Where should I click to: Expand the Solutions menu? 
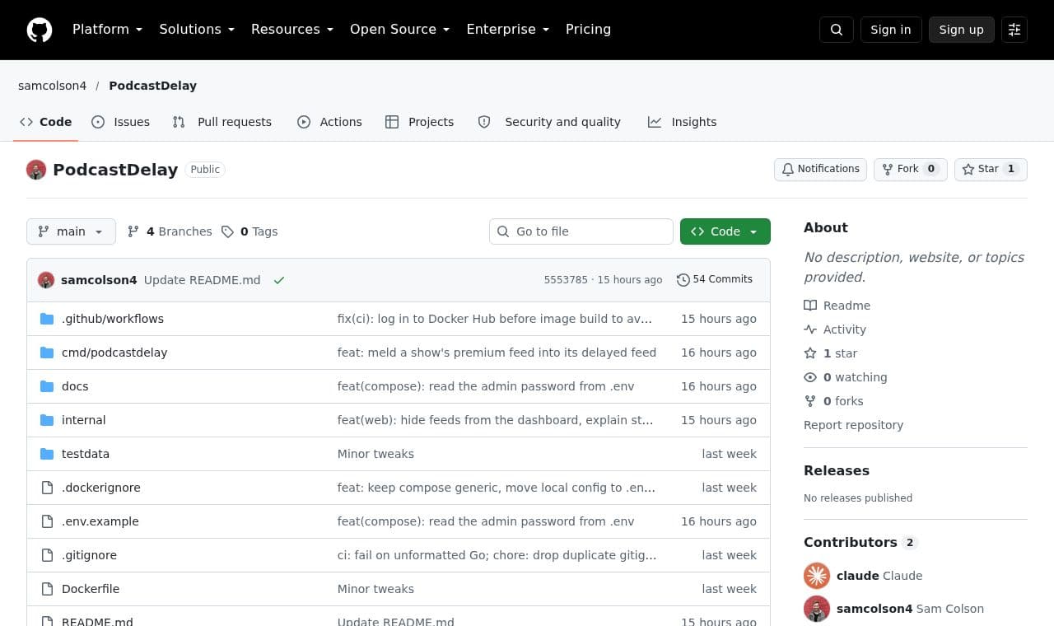pyautogui.click(x=197, y=30)
